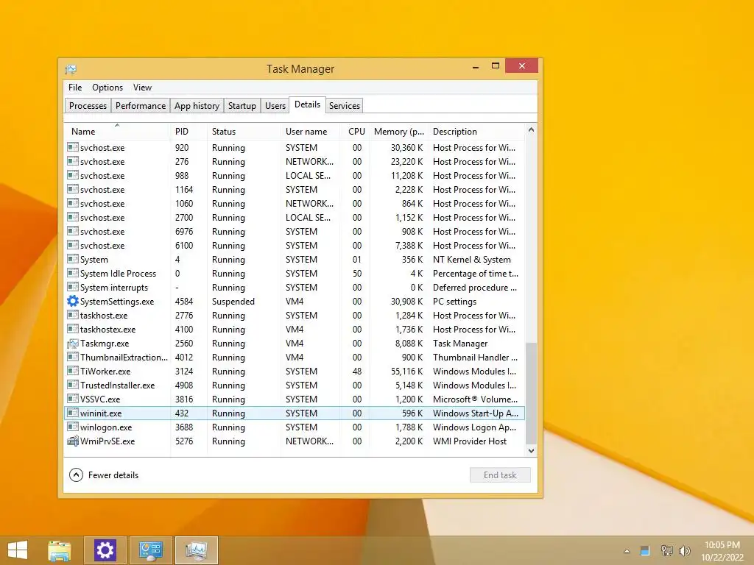Viewport: 754px width, 565px height.
Task: Sort by the Memory column header
Action: (398, 131)
